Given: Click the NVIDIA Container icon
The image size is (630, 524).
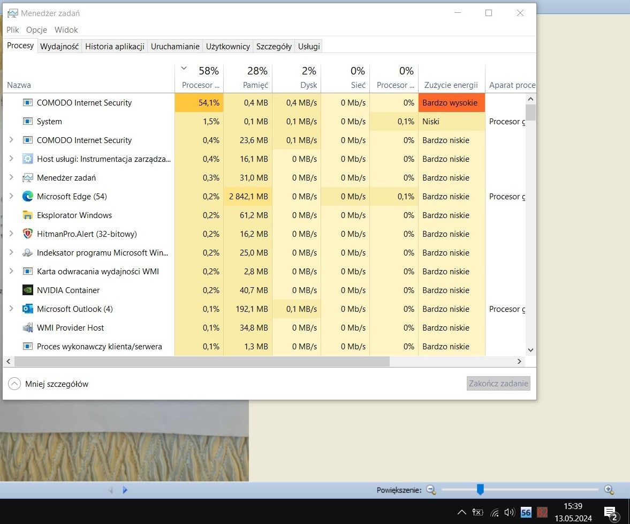Looking at the screenshot, I should click(x=28, y=290).
